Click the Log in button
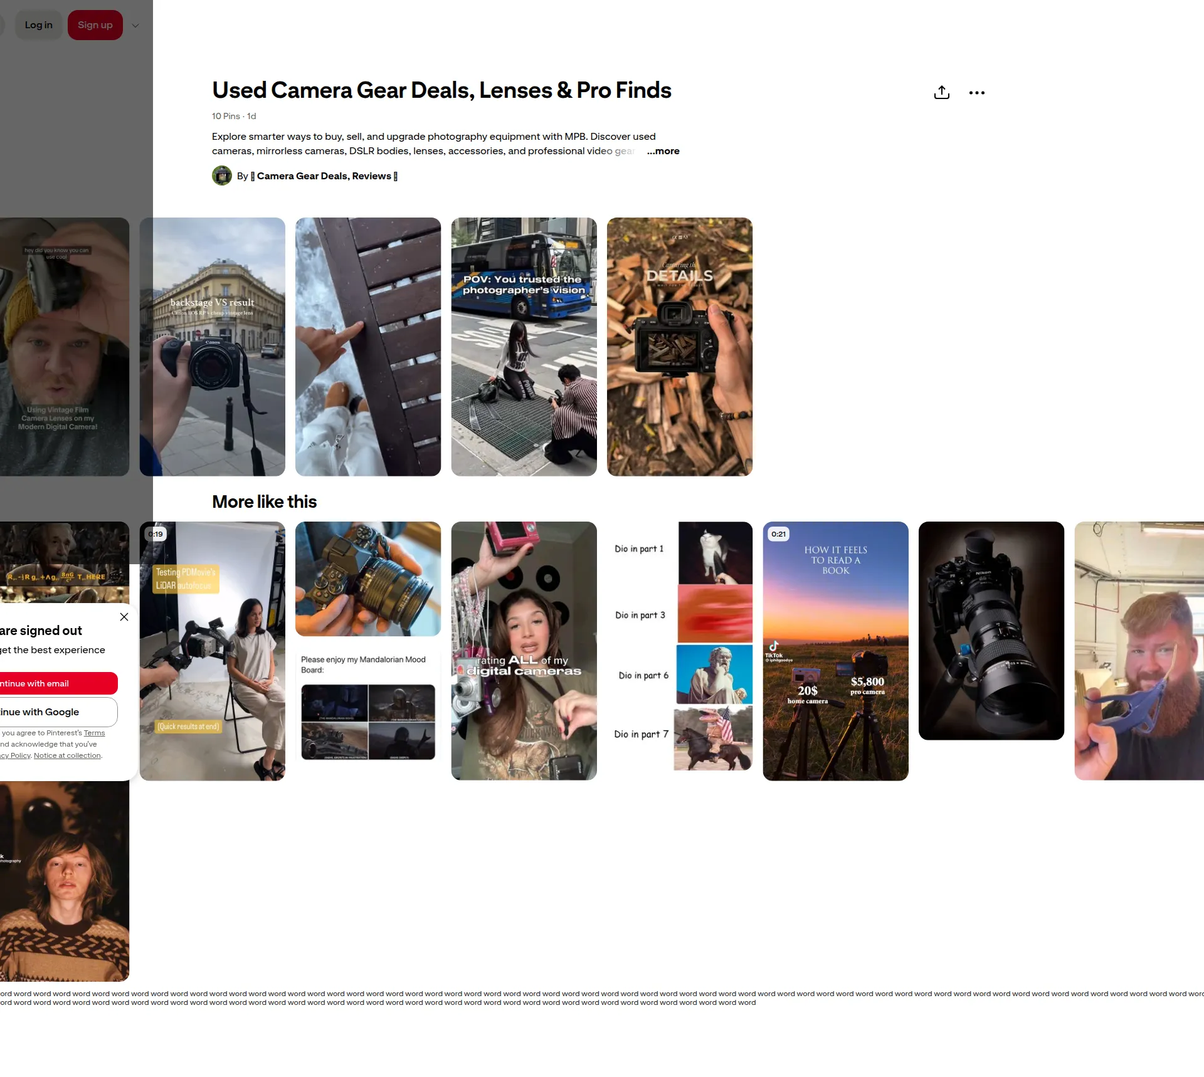Viewport: 1204px width, 1077px height. (x=39, y=25)
